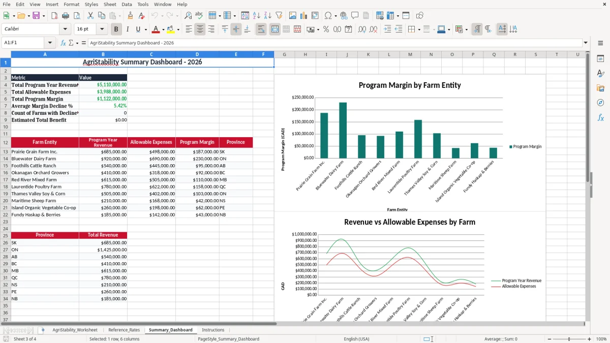Toggle Print Preview icon
610x343 pixels.
[x=77, y=16]
